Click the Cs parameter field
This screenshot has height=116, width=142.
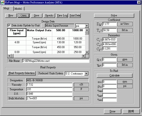tap(109, 39)
